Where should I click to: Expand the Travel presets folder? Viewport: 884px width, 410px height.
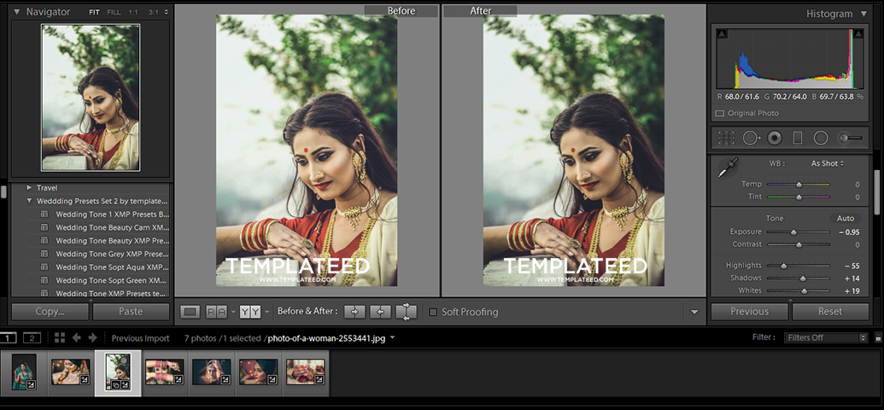pos(29,188)
